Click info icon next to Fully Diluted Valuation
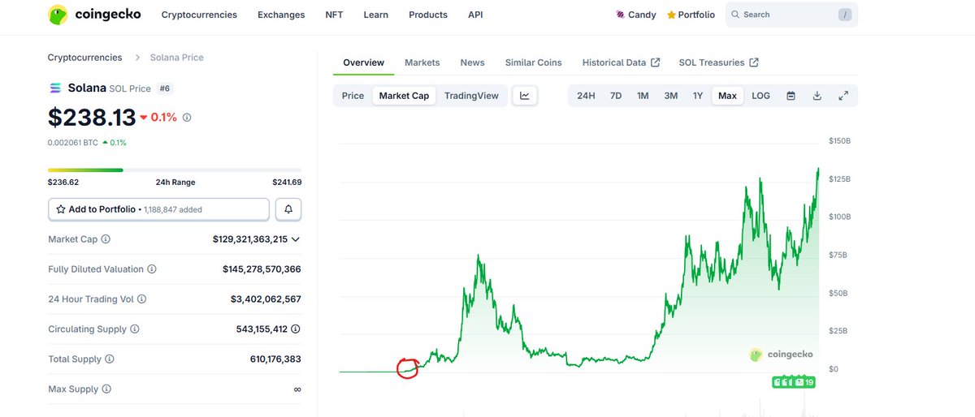Screen dimensions: 975x417 click(x=152, y=269)
